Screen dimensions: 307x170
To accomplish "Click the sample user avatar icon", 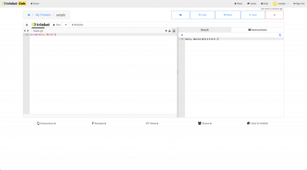I will point(275,4).
